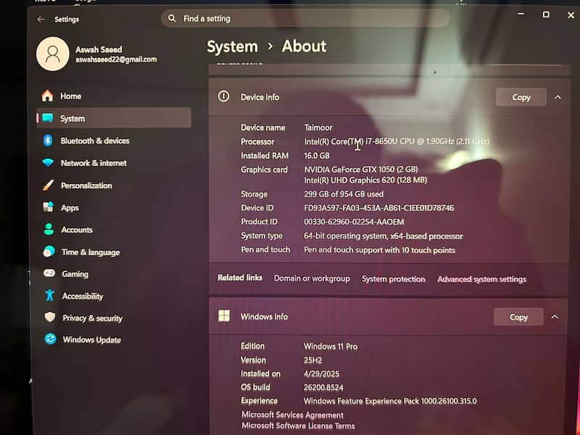The height and width of the screenshot is (435, 580).
Task: Go to Gaming settings
Action: pos(114,274)
